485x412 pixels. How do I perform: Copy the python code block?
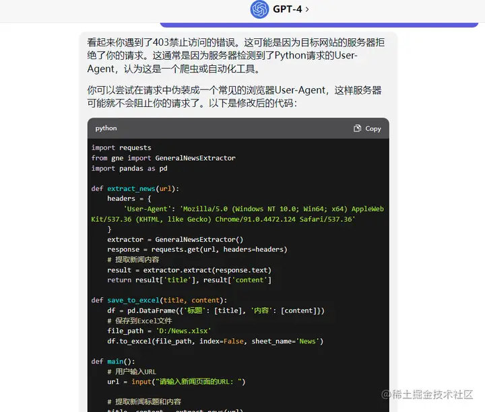point(367,128)
